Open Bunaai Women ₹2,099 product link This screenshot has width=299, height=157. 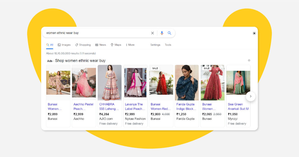[55, 107]
